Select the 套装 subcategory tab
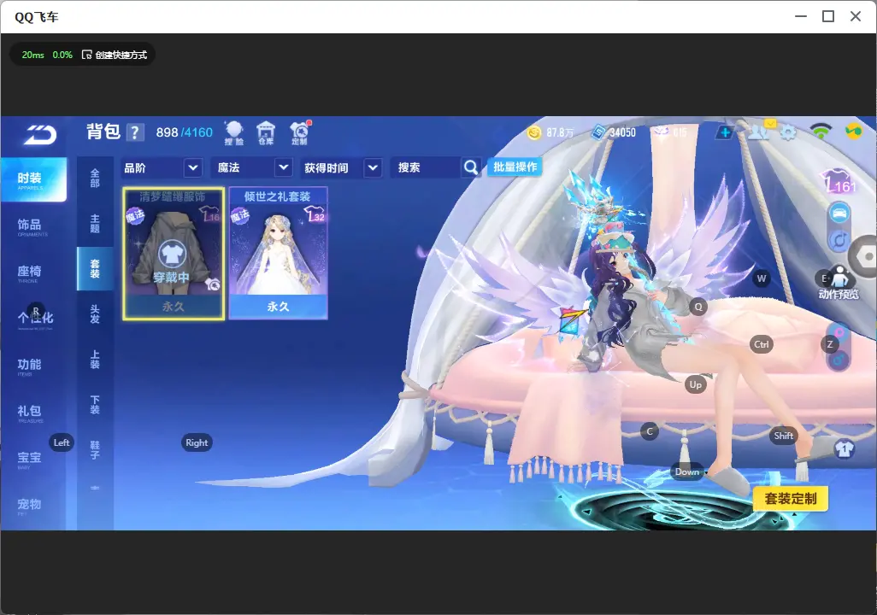Viewport: 877px width, 615px height. point(95,269)
